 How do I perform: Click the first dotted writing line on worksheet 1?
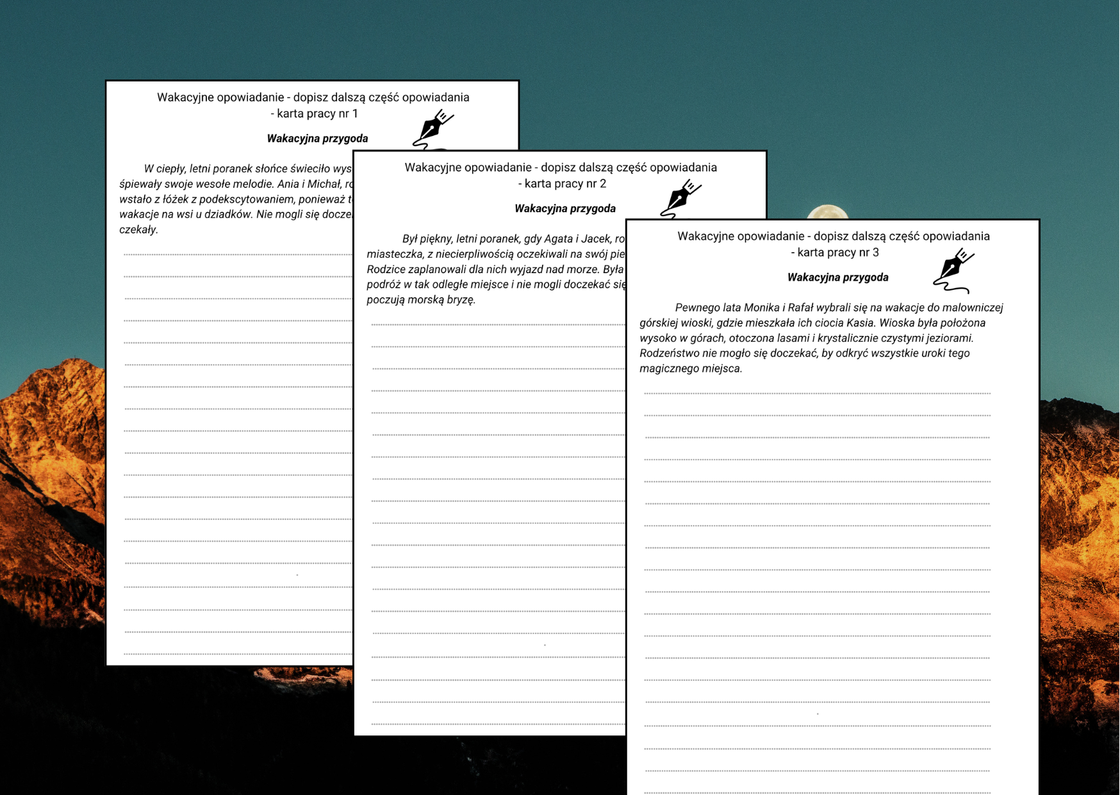pos(237,255)
